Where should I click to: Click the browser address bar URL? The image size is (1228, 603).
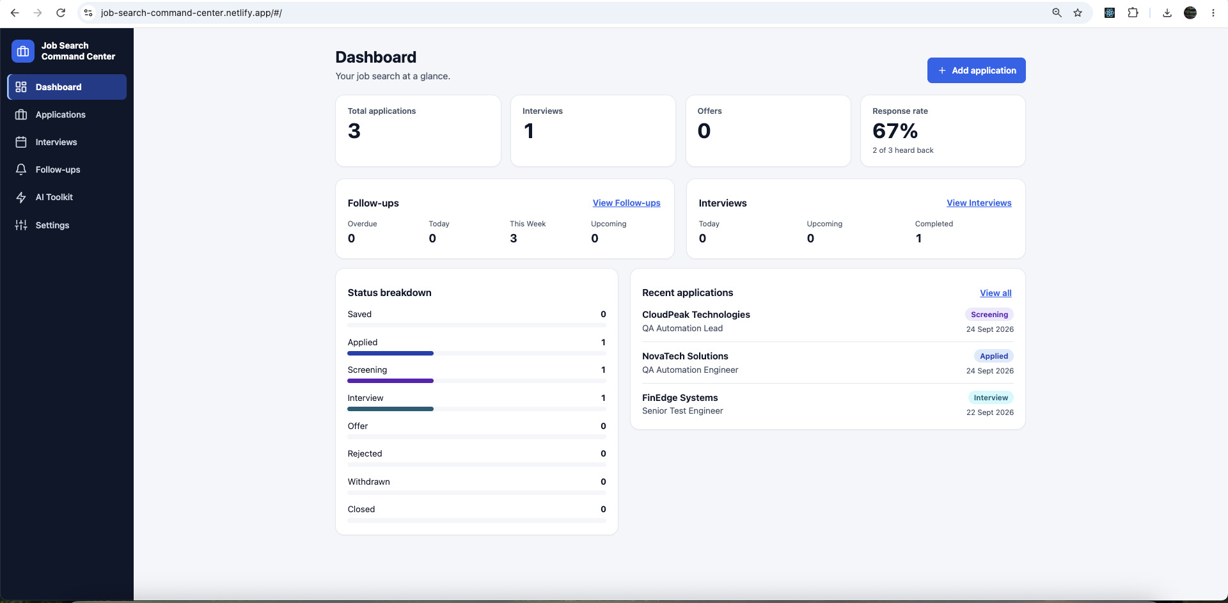point(191,13)
